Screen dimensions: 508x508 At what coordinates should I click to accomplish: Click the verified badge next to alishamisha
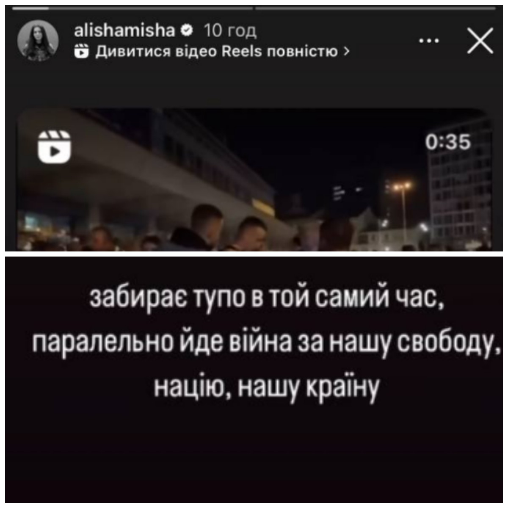click(186, 30)
